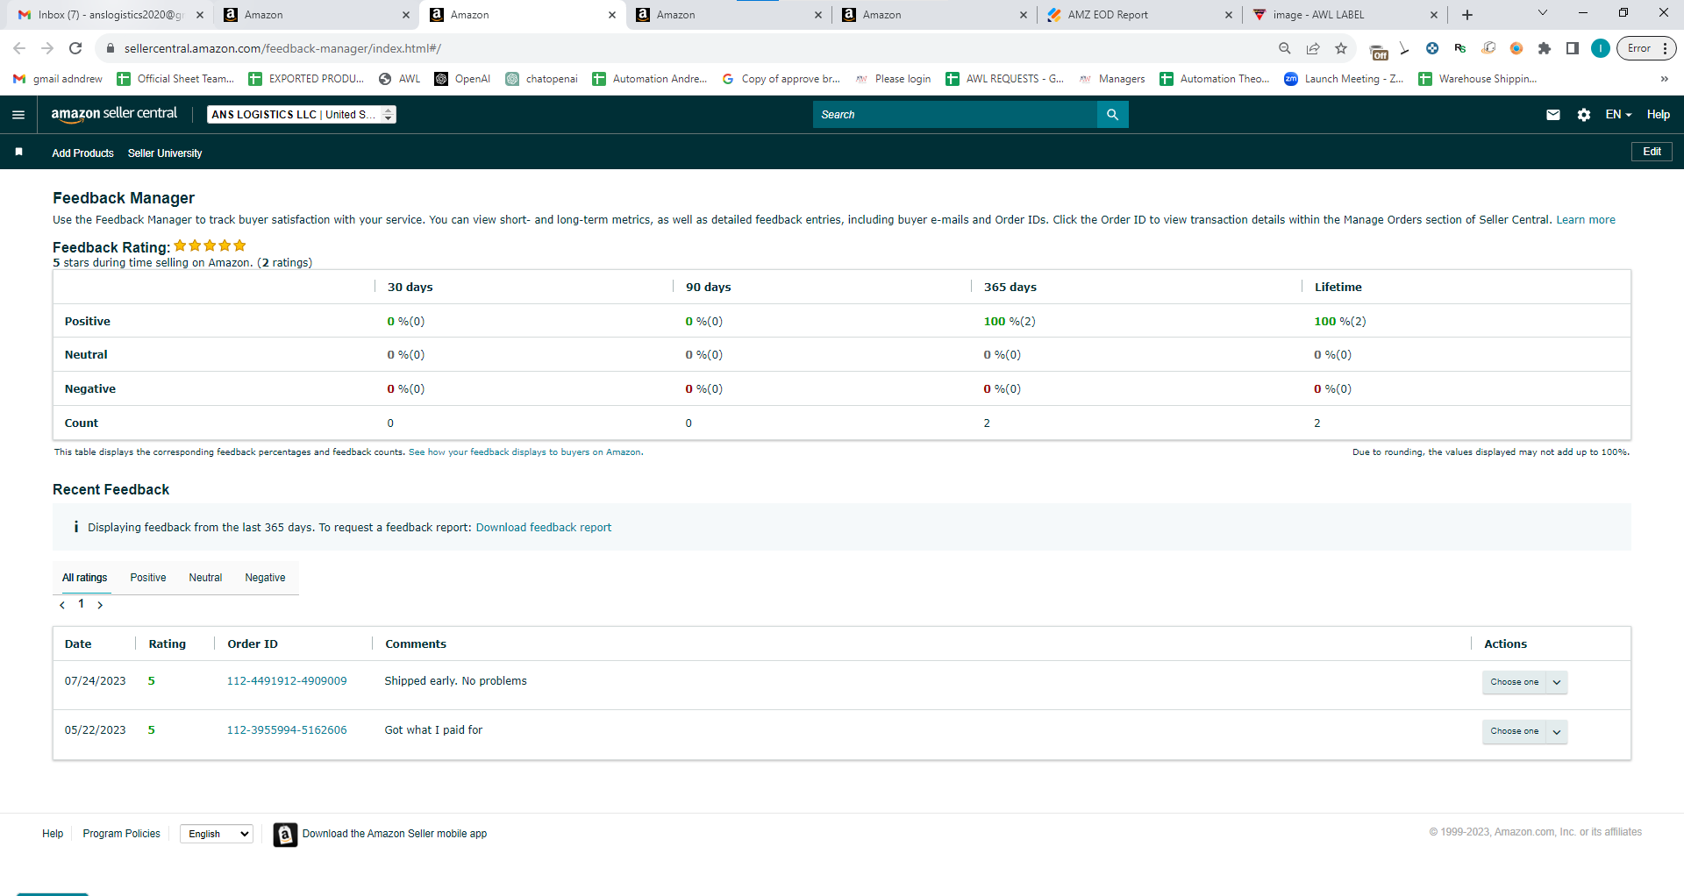The image size is (1684, 896).
Task: Expand Choose one for the 05/22/2023 feedback
Action: coord(1524,731)
